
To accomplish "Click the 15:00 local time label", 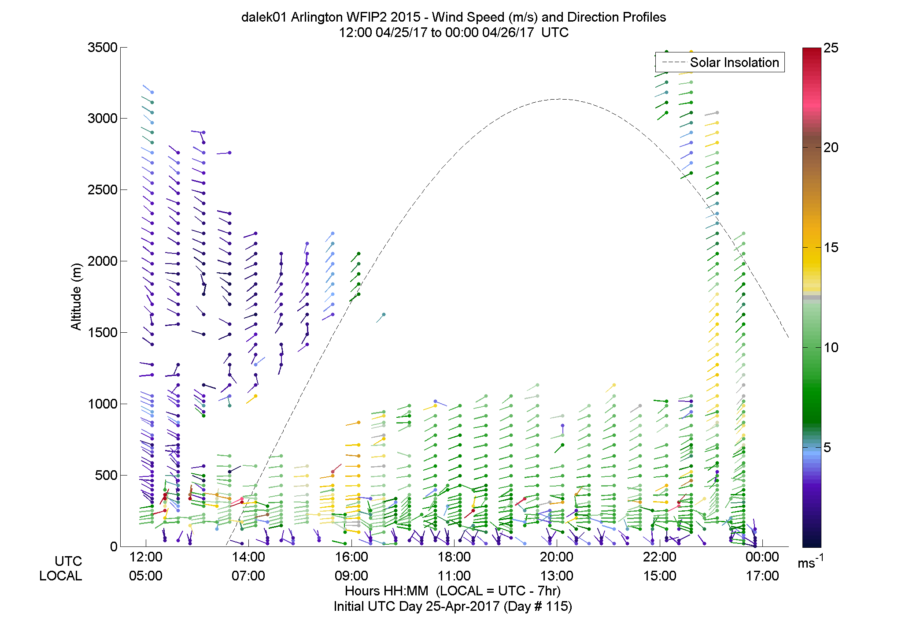I will click(660, 576).
